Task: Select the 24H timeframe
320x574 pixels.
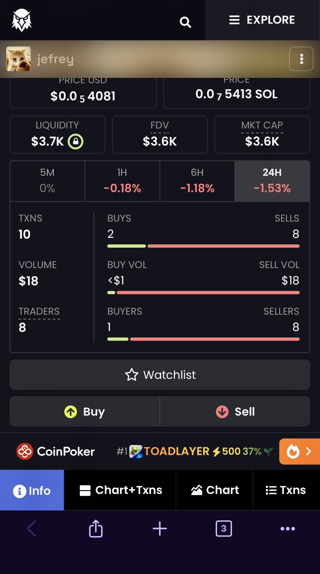Action: click(x=272, y=181)
